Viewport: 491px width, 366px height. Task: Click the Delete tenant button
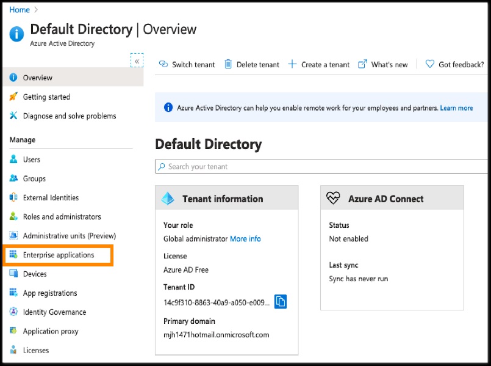pos(252,64)
